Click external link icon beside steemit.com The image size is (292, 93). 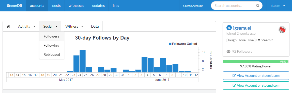click(x=235, y=76)
